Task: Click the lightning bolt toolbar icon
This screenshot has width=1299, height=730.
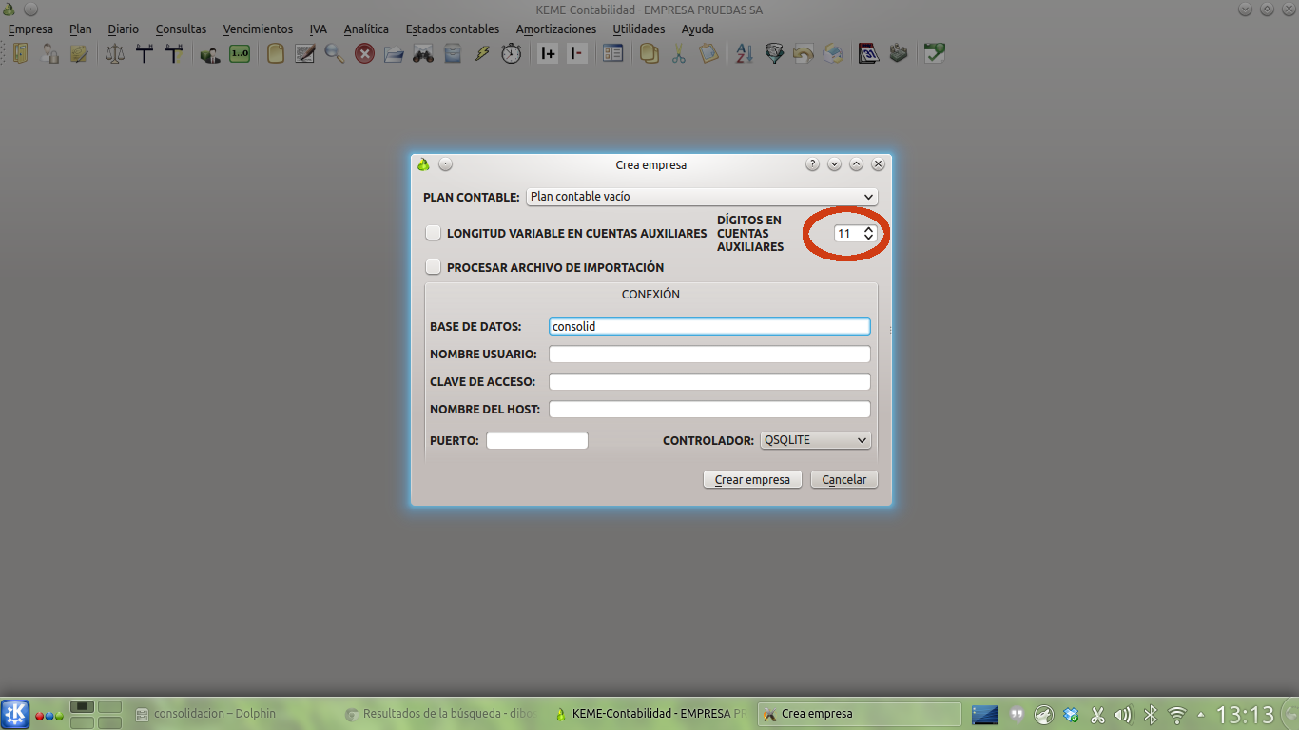Action: click(x=482, y=54)
